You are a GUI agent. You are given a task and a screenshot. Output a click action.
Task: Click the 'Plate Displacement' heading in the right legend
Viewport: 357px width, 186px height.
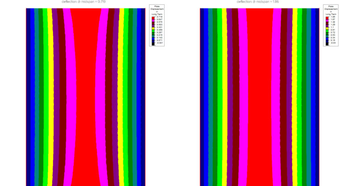(330, 9)
